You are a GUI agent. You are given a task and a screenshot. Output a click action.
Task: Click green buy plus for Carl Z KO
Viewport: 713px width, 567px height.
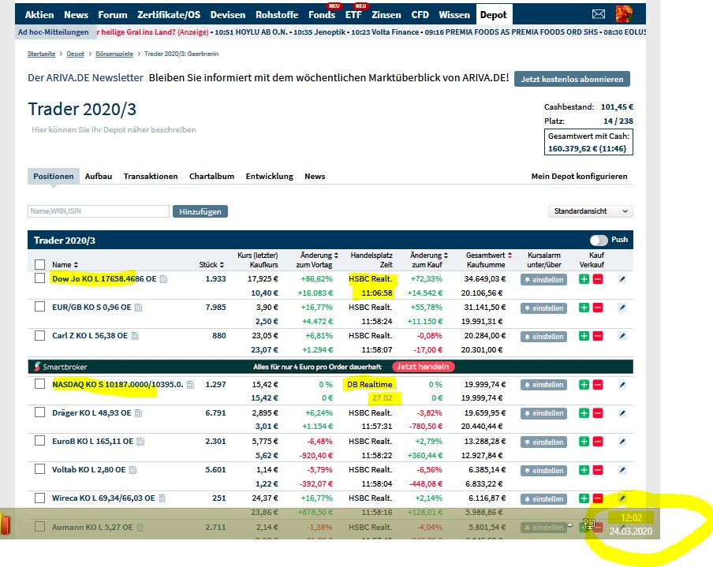[x=584, y=336]
